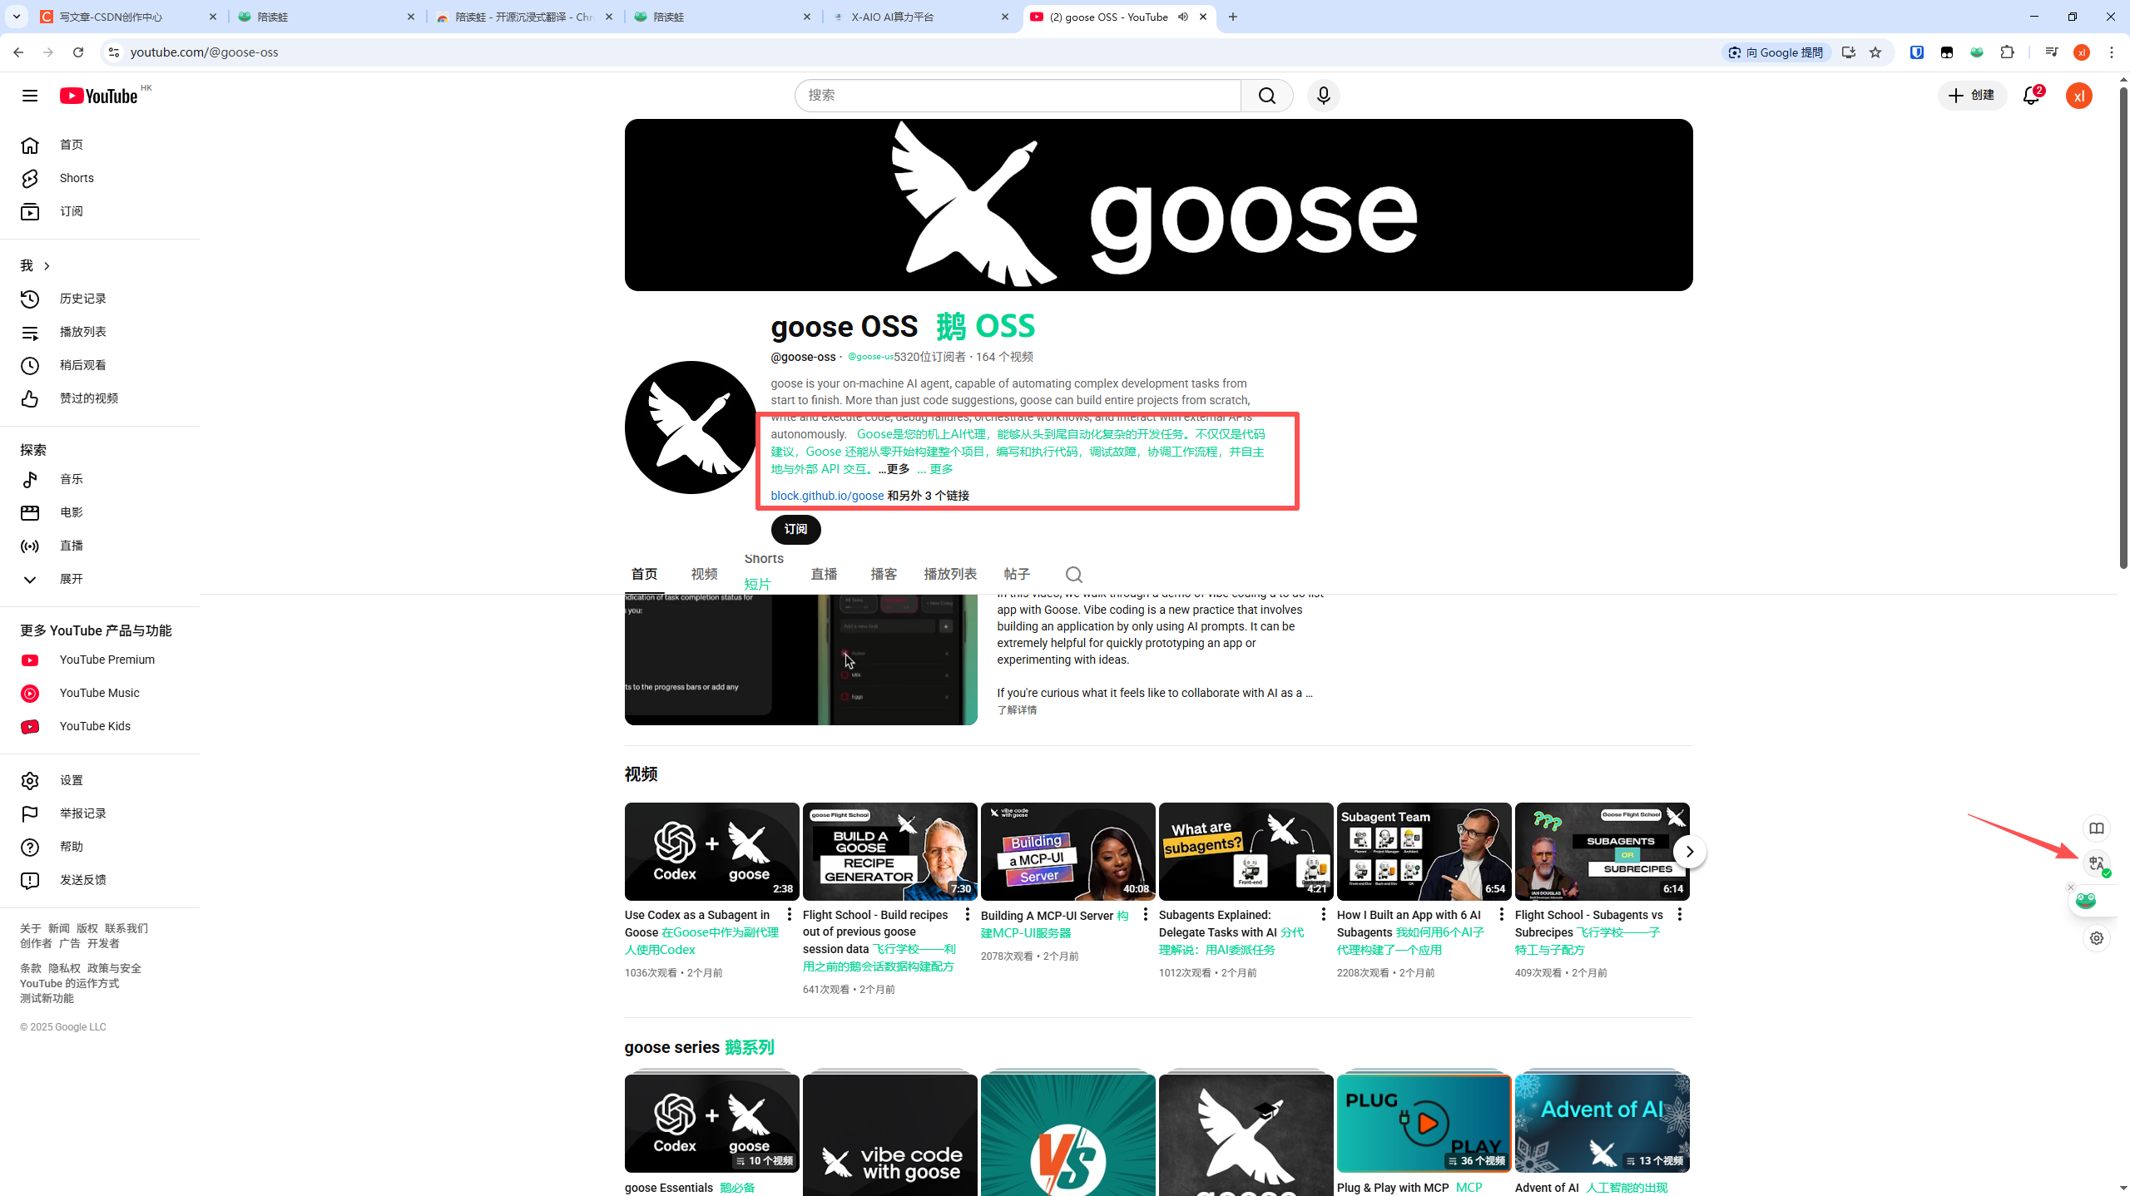The width and height of the screenshot is (2130, 1196).
Task: Open the YouTube hamburger guide menu
Action: tap(30, 96)
